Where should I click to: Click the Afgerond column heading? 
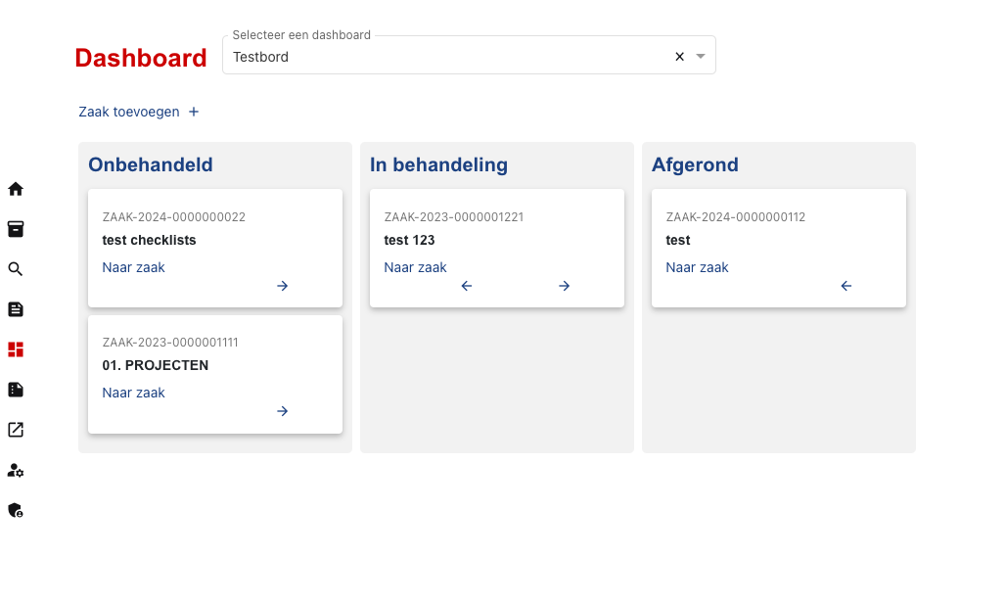[x=695, y=164]
